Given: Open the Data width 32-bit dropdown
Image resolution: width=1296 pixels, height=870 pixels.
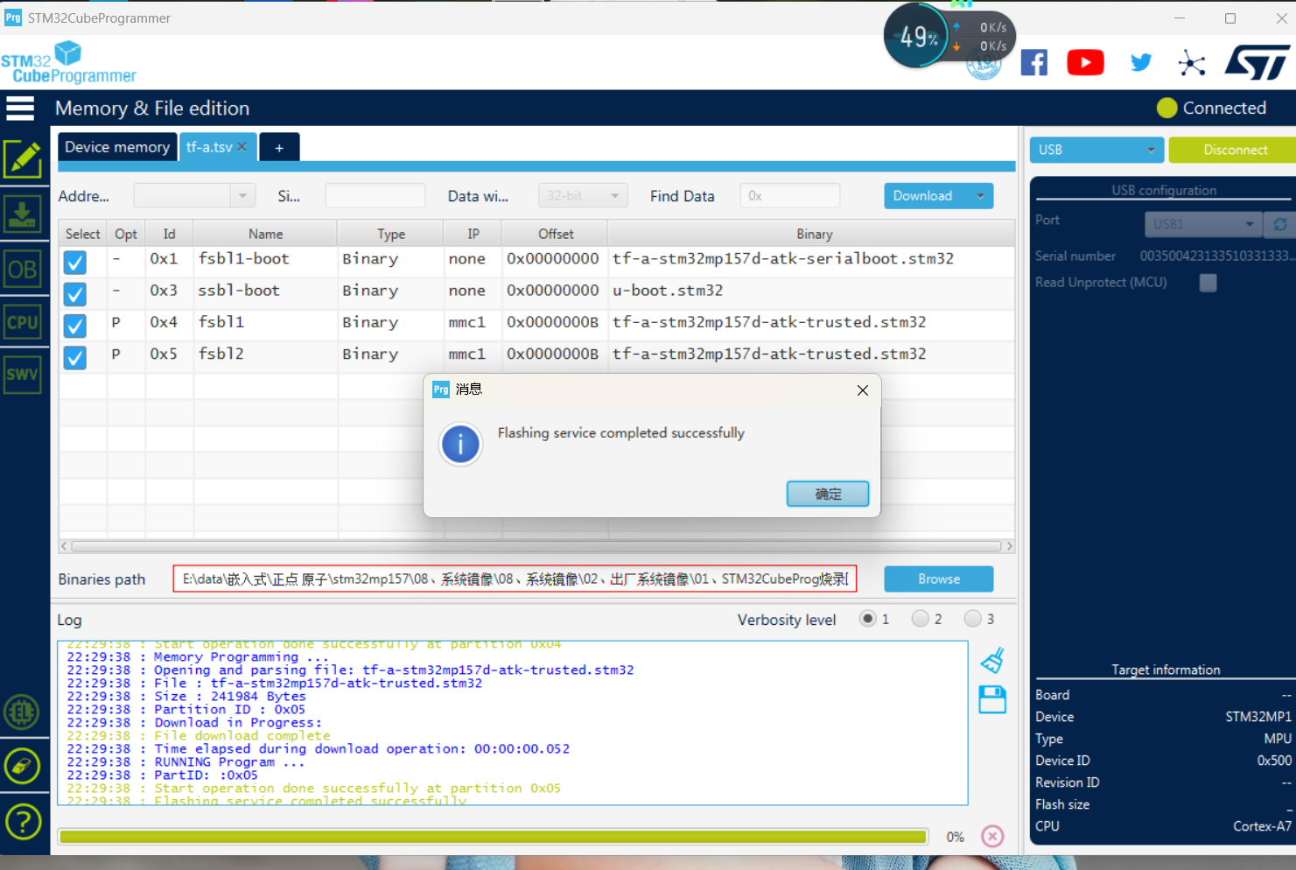Looking at the screenshot, I should pyautogui.click(x=583, y=196).
